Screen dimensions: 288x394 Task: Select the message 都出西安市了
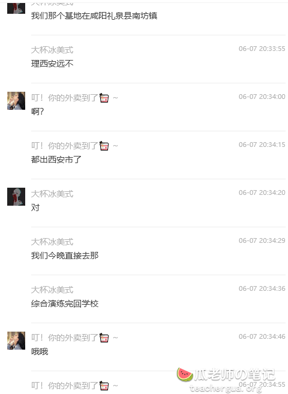(56, 160)
